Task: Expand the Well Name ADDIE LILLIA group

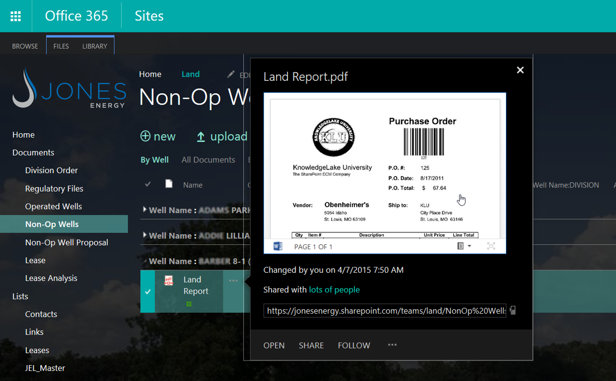Action: [x=145, y=235]
